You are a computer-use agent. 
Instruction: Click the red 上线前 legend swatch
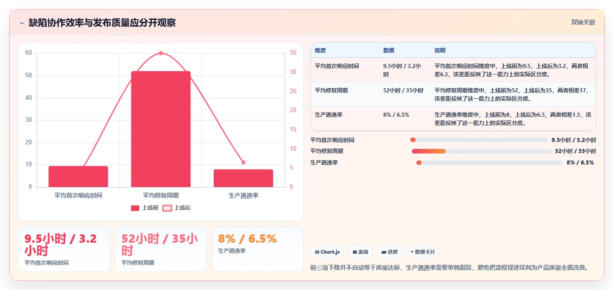135,208
